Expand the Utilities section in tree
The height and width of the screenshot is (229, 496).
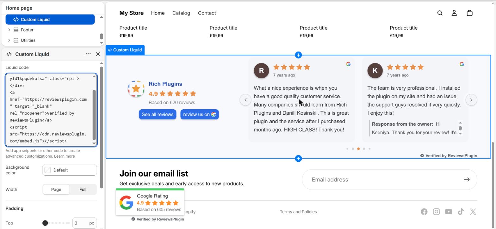pyautogui.click(x=9, y=40)
